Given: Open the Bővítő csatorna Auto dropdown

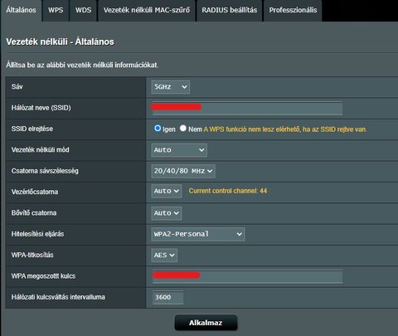Looking at the screenshot, I should tap(167, 213).
